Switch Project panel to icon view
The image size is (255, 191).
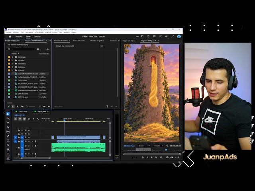click(18, 106)
